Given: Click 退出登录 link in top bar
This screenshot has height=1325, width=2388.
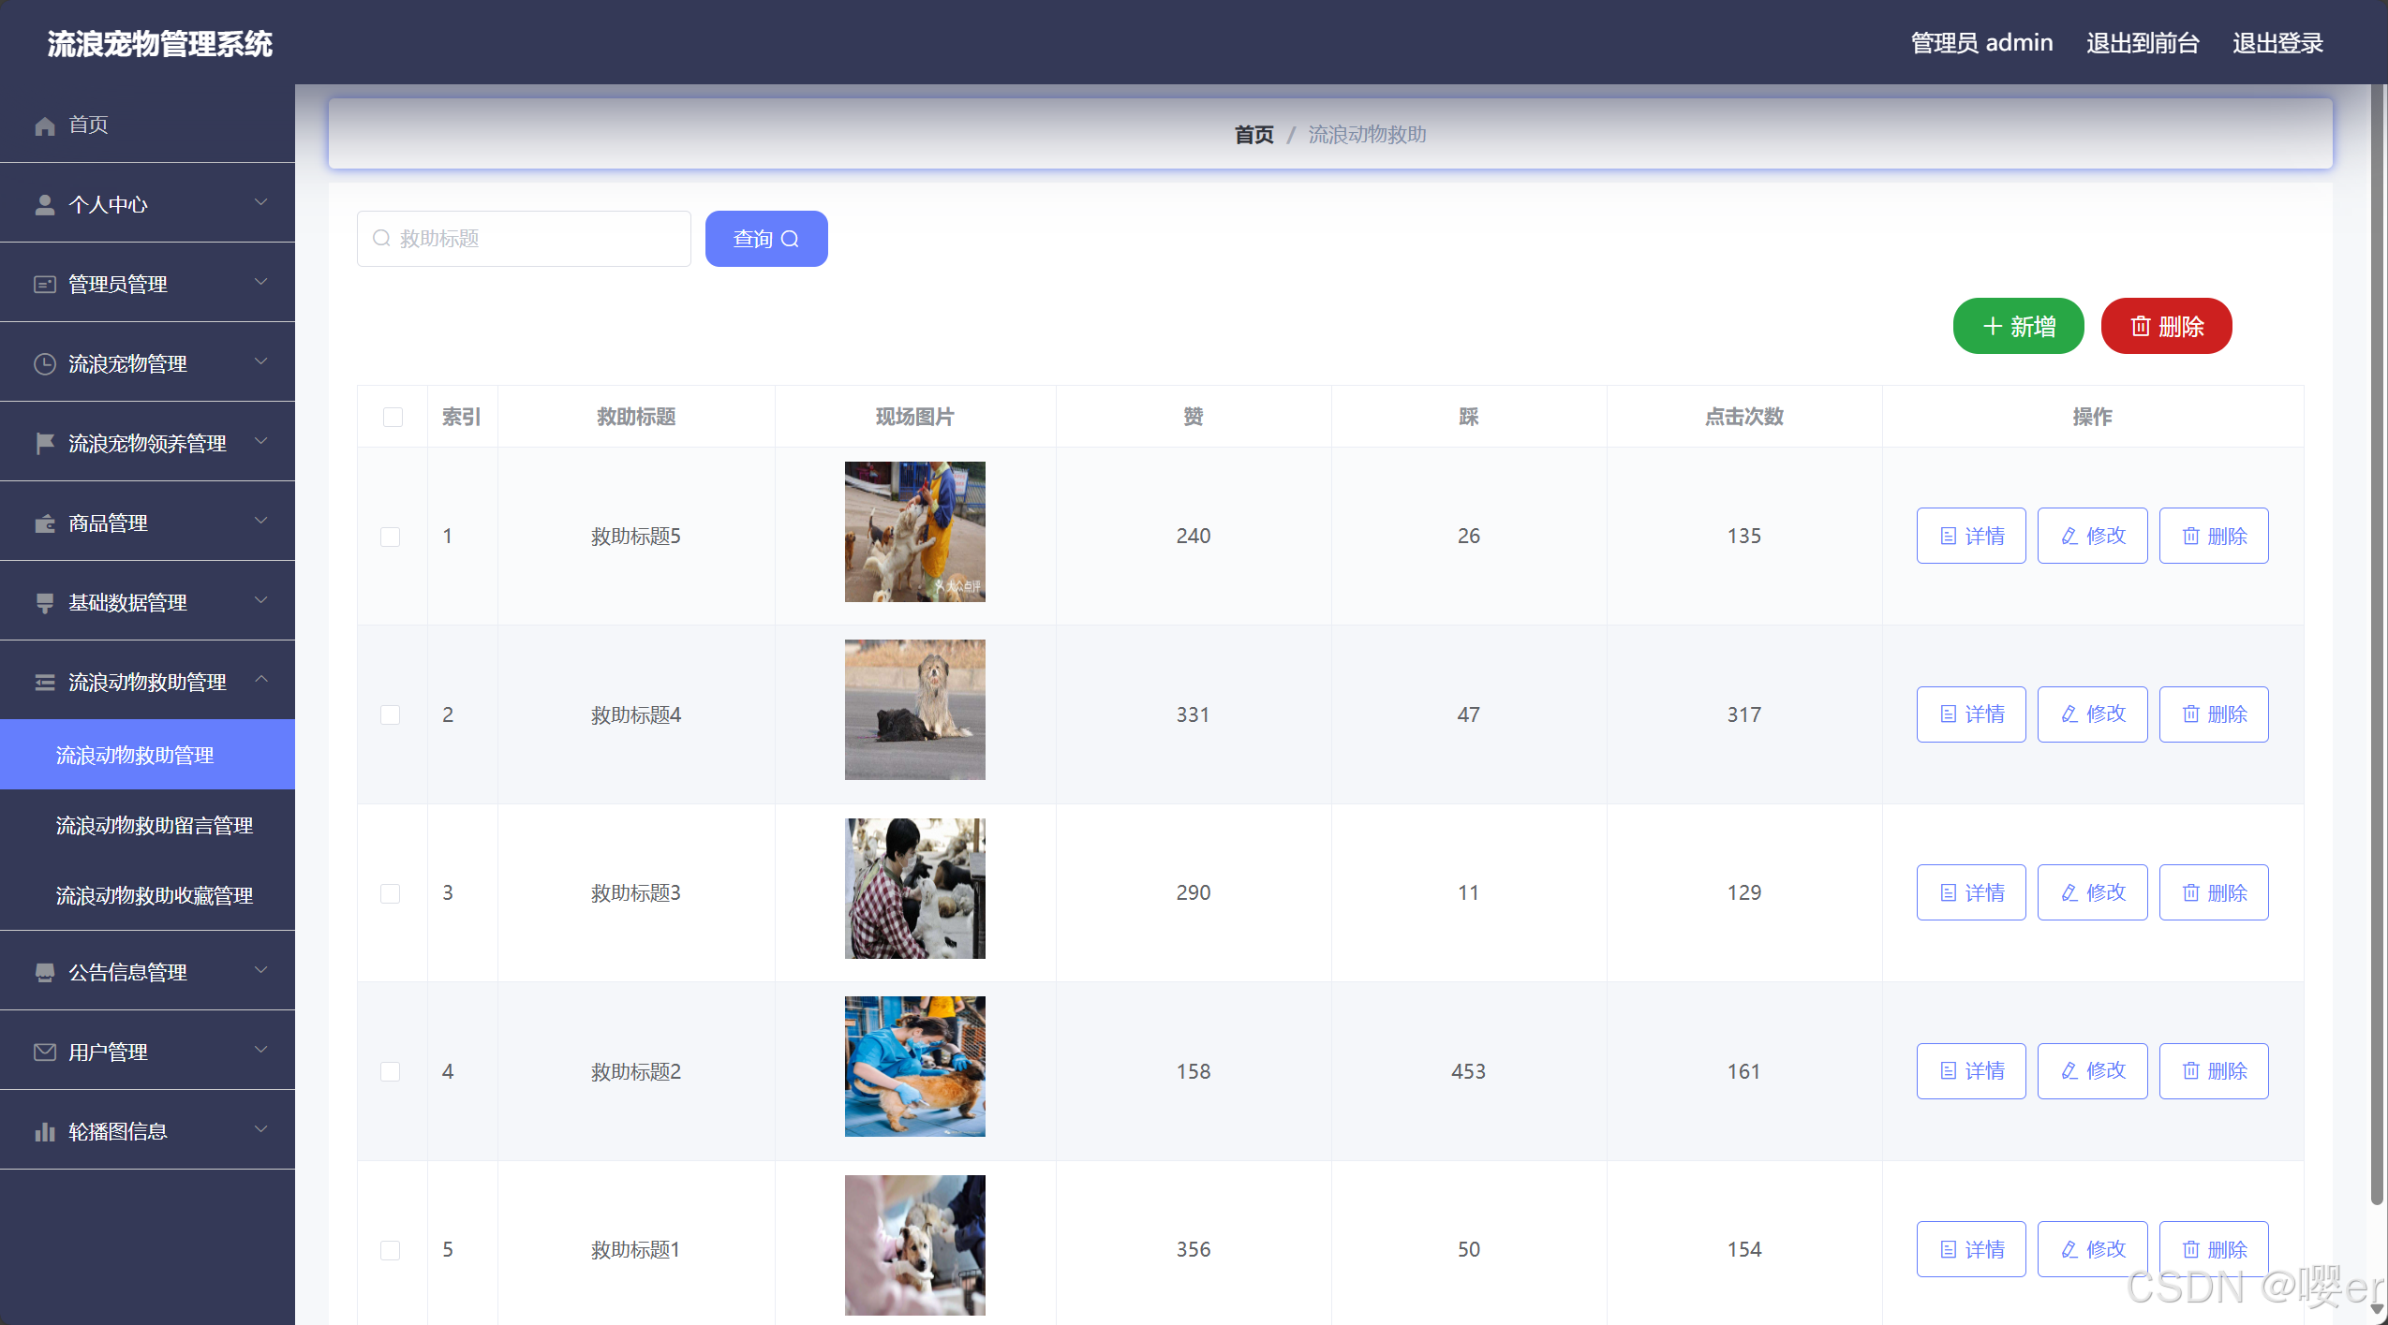Looking at the screenshot, I should pyautogui.click(x=2277, y=43).
